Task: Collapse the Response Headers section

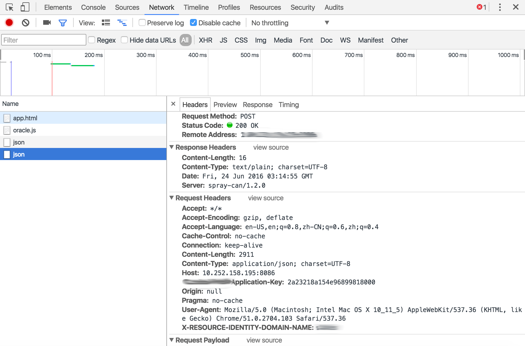Action: pyautogui.click(x=172, y=147)
